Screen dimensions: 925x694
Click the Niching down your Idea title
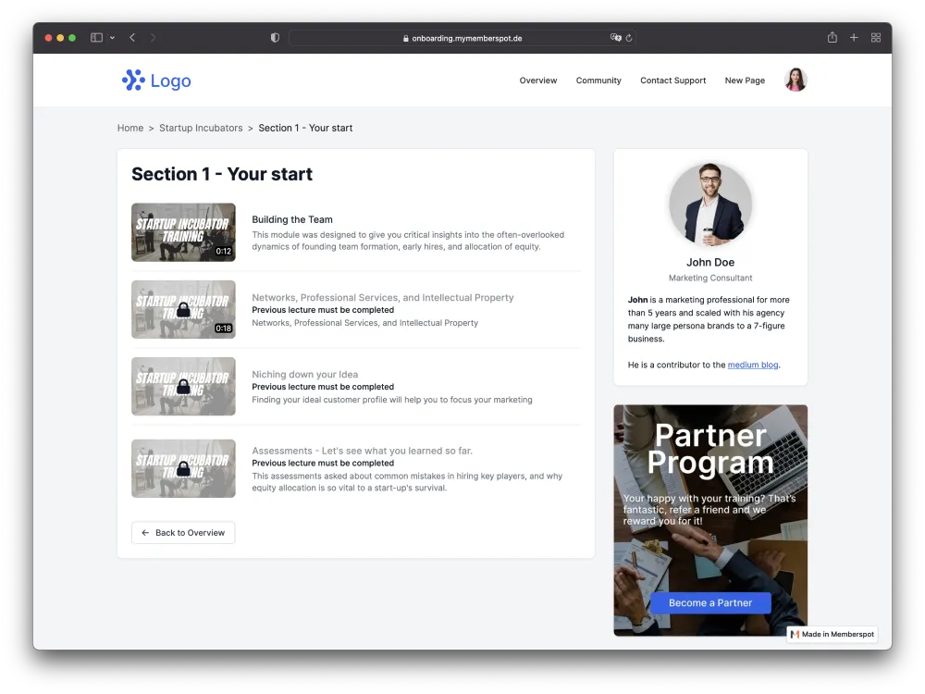click(x=304, y=374)
